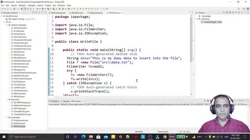Collapse the WriteFile class in Outline
This screenshot has width=250, height=140.
coord(197,19)
